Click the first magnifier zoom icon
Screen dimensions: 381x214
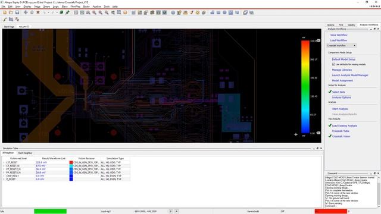pos(88,12)
